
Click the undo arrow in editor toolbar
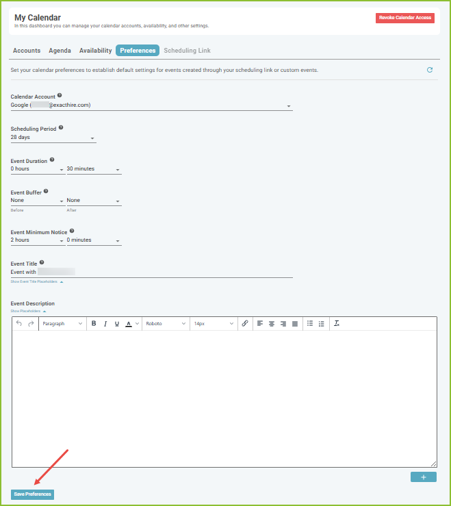pos(19,323)
